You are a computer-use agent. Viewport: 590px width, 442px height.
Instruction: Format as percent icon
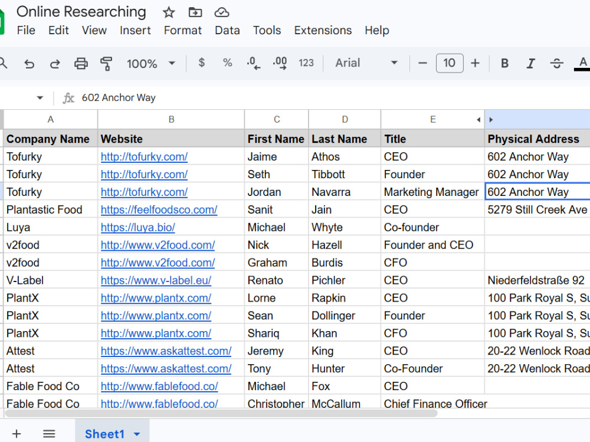pos(227,63)
